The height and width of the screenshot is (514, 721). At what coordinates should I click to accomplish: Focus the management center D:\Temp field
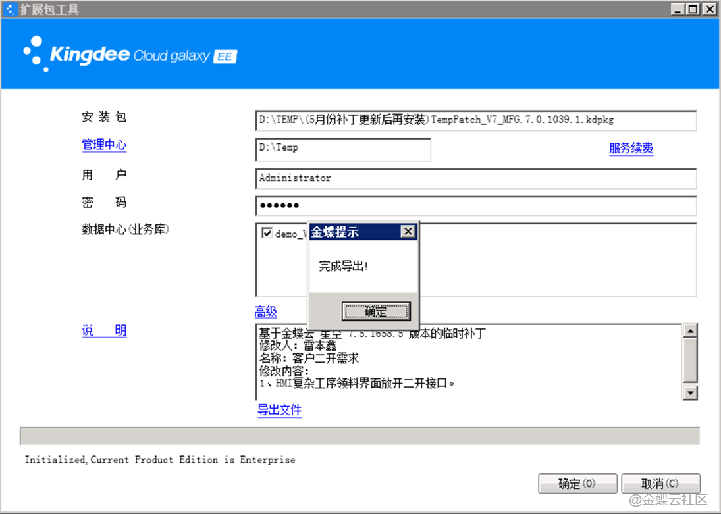tap(343, 149)
